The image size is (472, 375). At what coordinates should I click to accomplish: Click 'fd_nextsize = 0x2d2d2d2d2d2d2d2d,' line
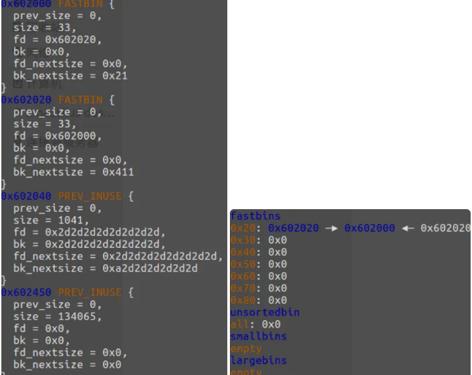point(118,257)
